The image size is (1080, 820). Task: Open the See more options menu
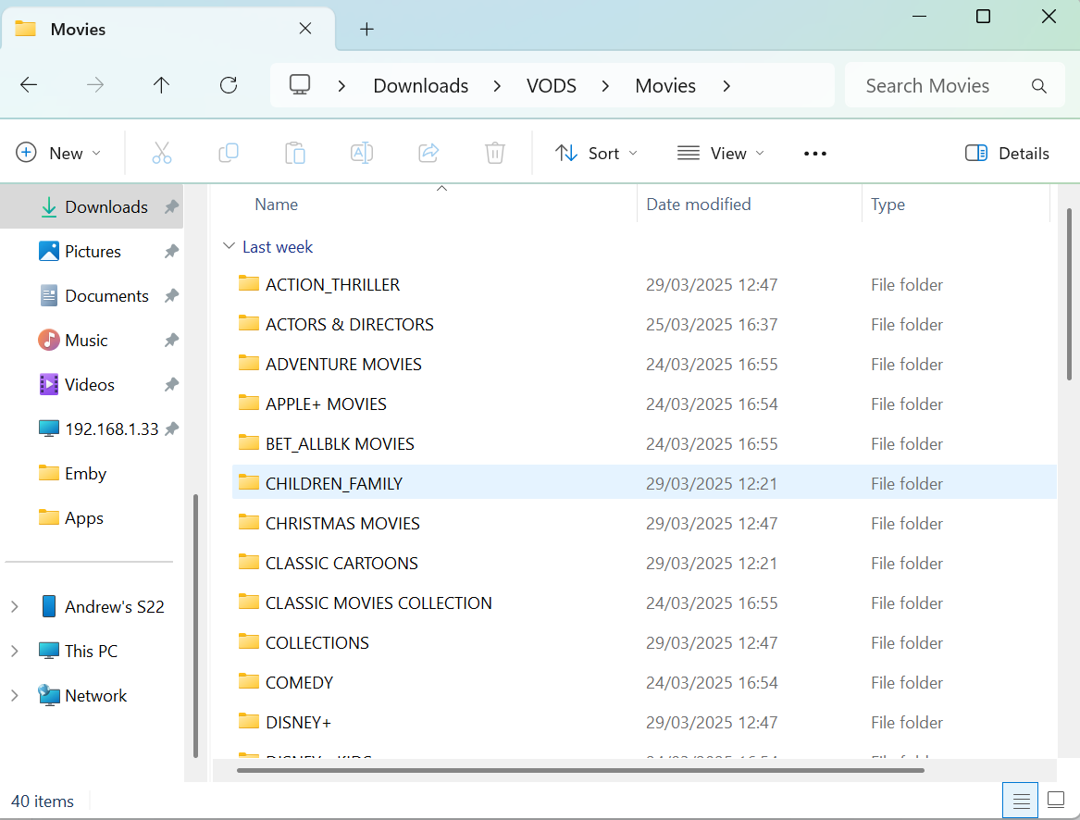815,154
